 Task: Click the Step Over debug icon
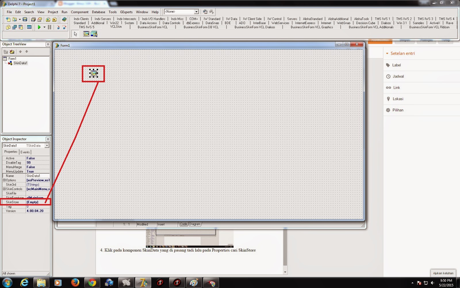click(64, 27)
